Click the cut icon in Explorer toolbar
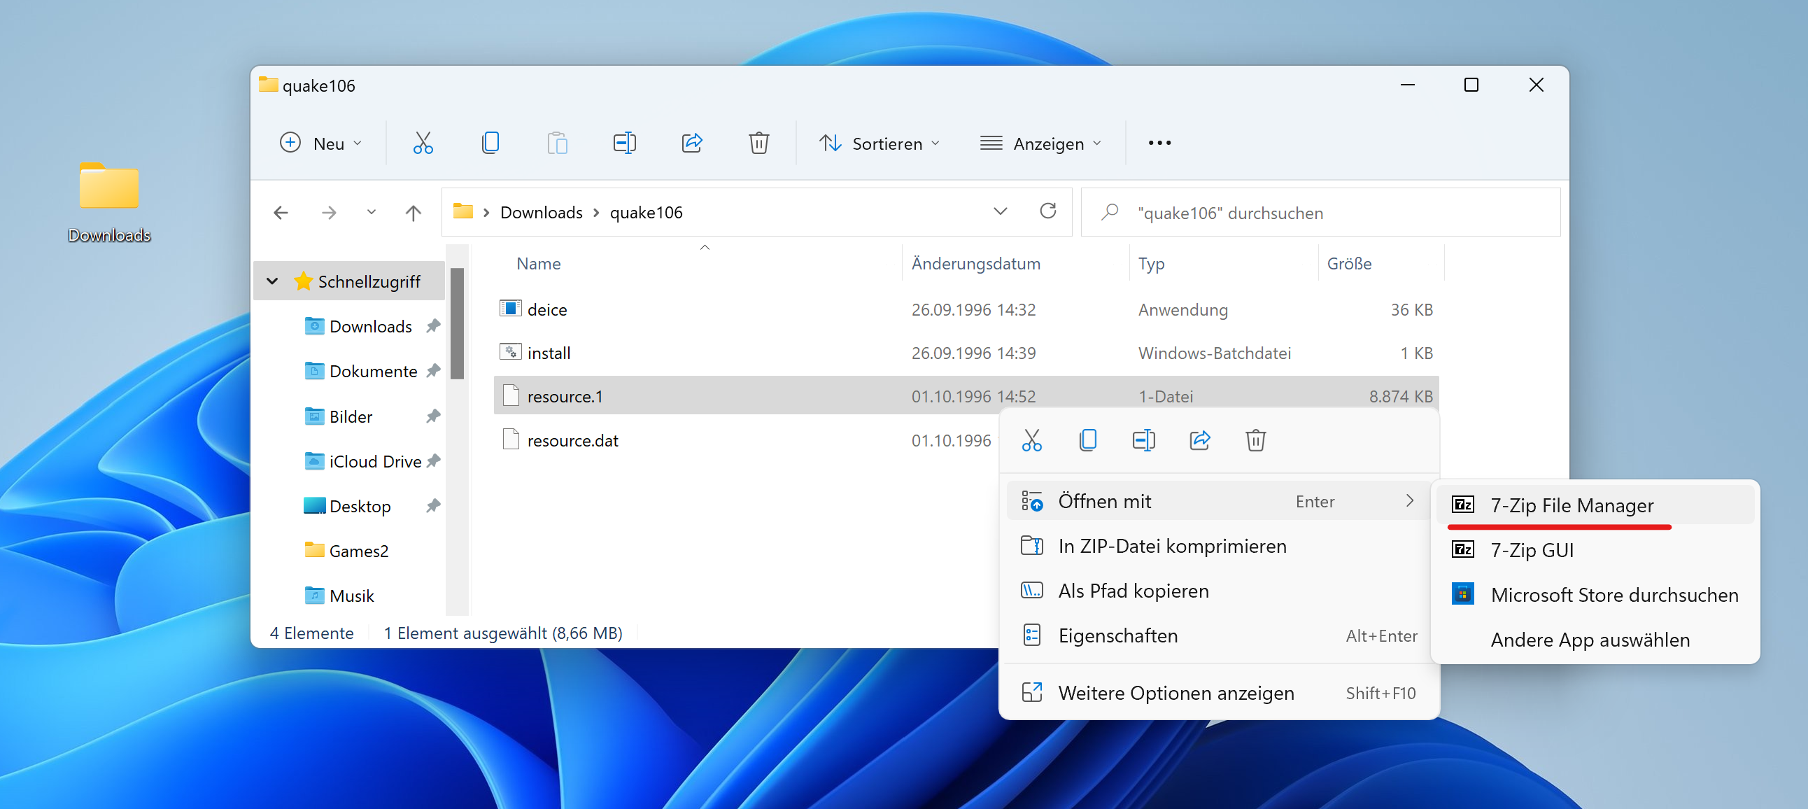The image size is (1808, 809). (x=423, y=143)
